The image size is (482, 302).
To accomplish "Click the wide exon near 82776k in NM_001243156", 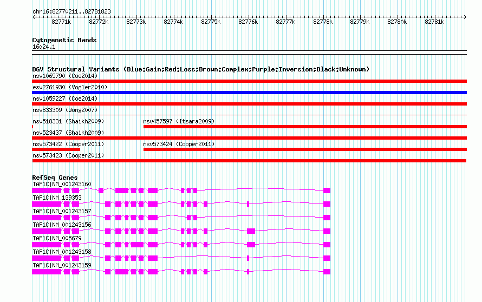I will pyautogui.click(x=251, y=231).
